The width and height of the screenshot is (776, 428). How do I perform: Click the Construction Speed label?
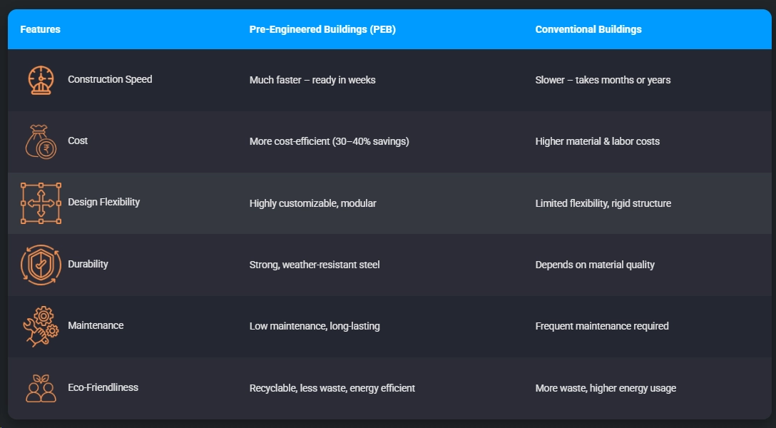pos(110,79)
